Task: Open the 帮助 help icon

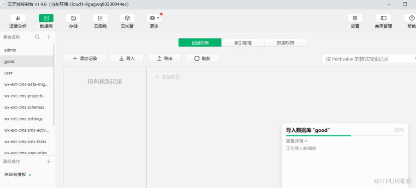Action: [x=411, y=18]
